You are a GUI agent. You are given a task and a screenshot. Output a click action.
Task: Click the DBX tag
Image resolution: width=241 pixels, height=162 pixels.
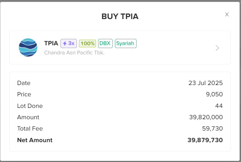(x=105, y=43)
